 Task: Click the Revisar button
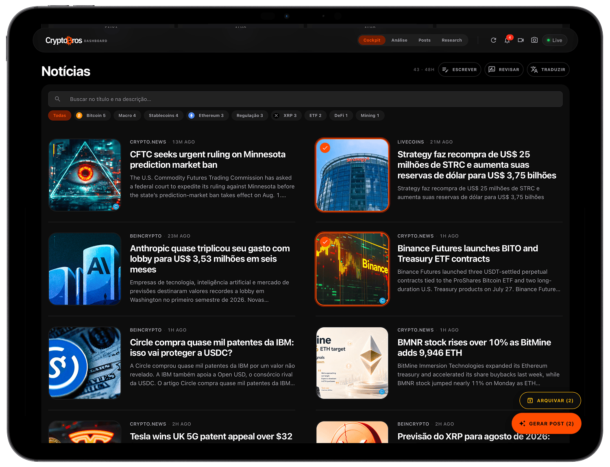pos(504,69)
